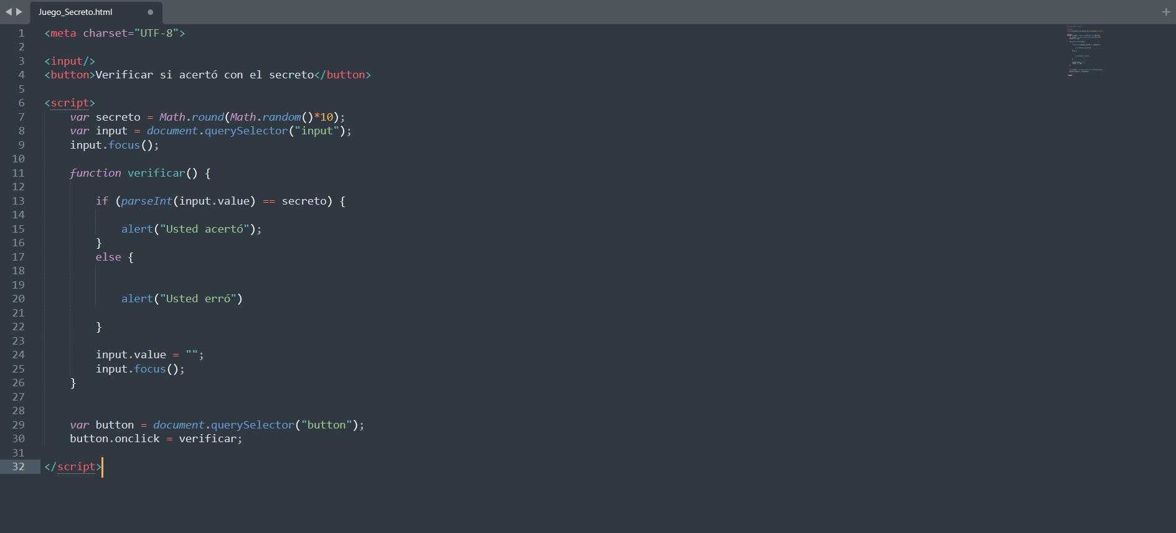Click the previous tab left arrow

tap(9, 12)
